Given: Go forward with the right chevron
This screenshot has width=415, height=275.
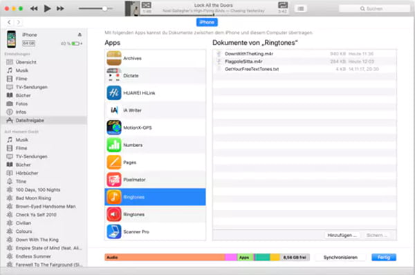Looking at the screenshot, I should [x=18, y=22].
